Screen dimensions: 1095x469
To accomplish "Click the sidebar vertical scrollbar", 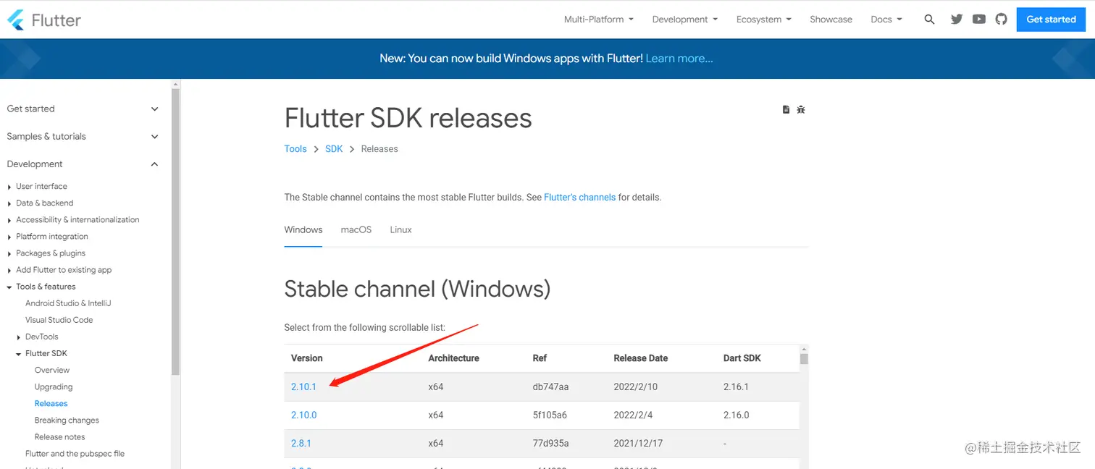I will 175,232.
